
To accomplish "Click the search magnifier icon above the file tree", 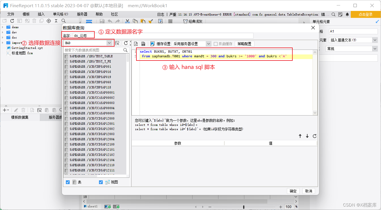I will (x=64, y=21).
